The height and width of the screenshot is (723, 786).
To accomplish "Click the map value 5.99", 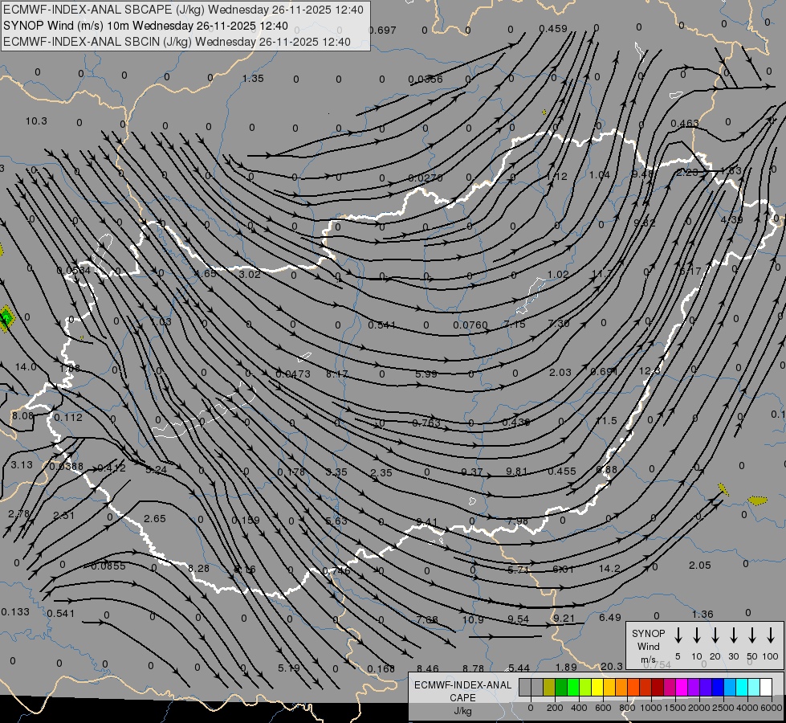I will coord(426,374).
